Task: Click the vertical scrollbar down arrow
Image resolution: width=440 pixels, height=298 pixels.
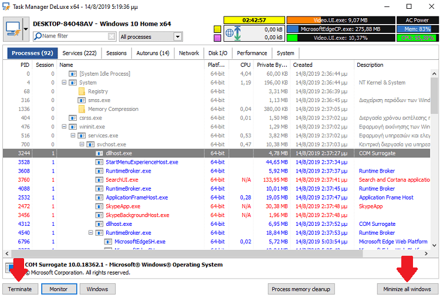Action: pos(434,245)
